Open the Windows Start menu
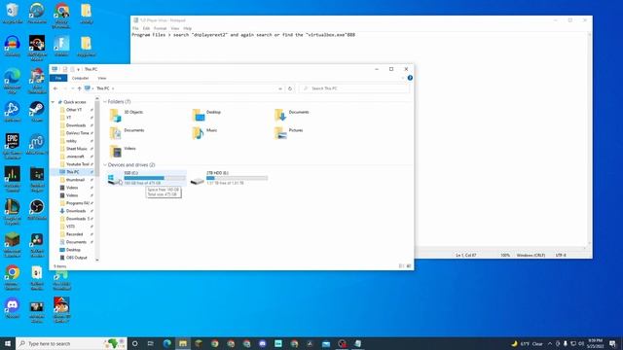Viewport: 623px width, 350px height. (8, 343)
